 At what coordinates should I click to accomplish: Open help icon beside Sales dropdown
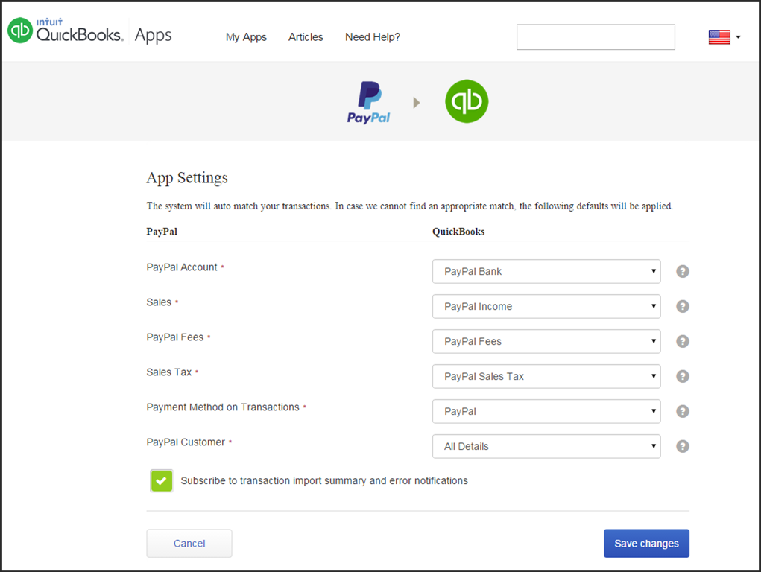click(x=683, y=306)
